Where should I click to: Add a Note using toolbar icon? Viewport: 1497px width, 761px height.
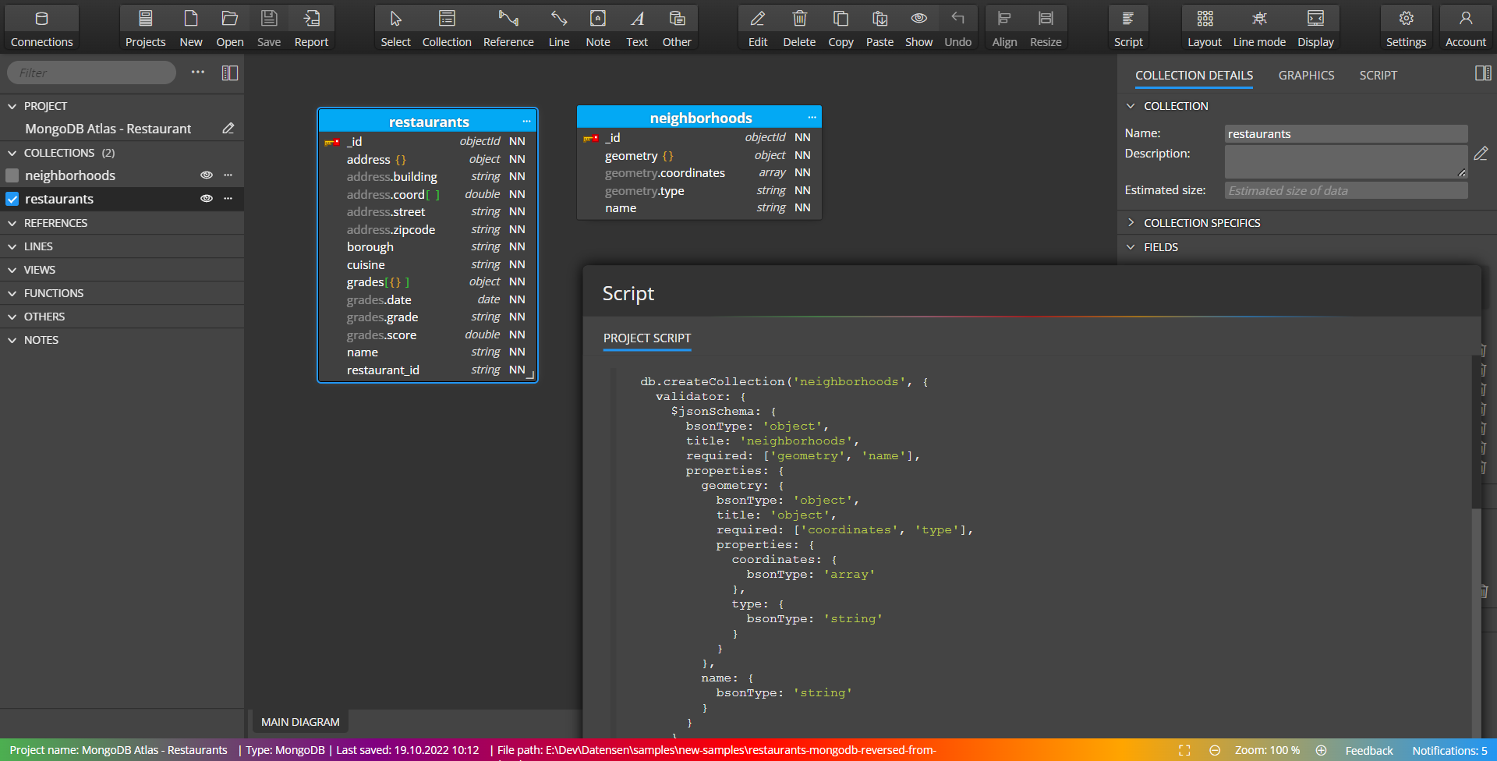(597, 19)
